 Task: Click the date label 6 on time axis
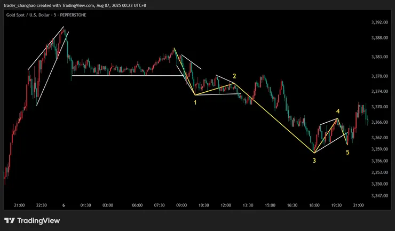click(x=64, y=205)
